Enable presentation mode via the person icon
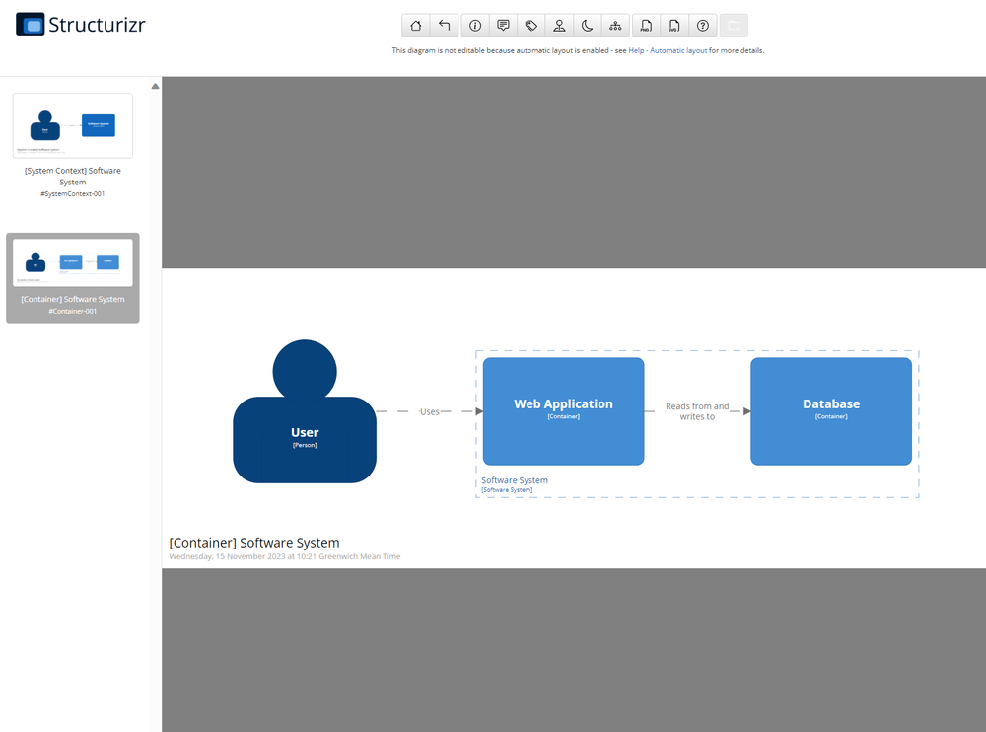986x732 pixels. [x=559, y=25]
